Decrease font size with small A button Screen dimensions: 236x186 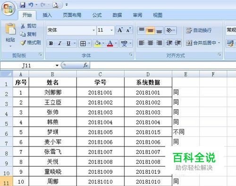[129, 30]
